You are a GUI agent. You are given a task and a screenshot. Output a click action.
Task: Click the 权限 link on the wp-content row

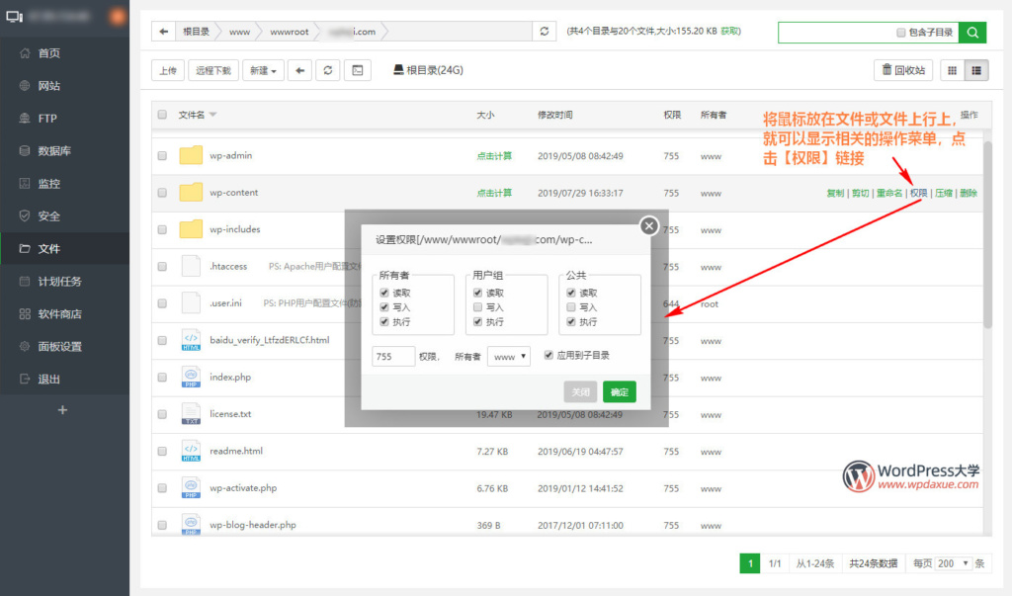click(918, 193)
